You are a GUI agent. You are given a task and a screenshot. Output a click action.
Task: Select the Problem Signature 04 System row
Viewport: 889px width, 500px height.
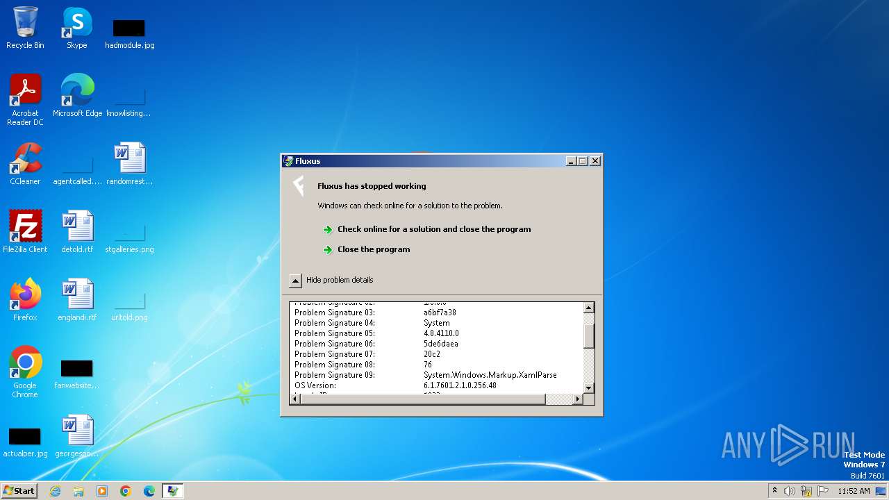coord(372,323)
